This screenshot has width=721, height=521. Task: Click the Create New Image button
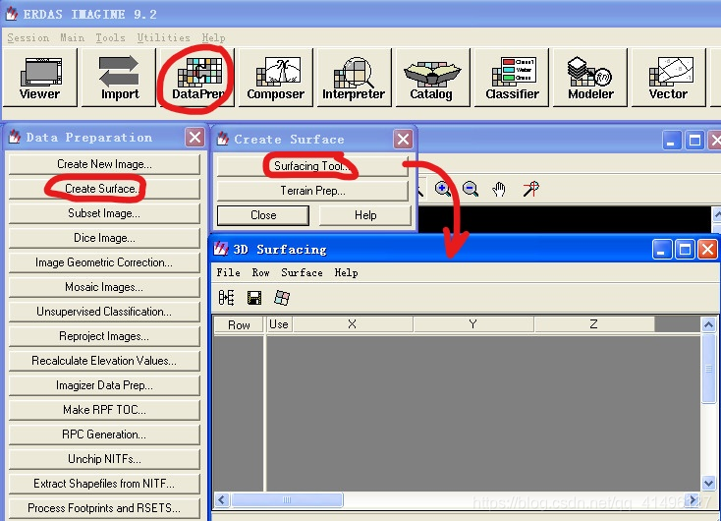coord(104,164)
